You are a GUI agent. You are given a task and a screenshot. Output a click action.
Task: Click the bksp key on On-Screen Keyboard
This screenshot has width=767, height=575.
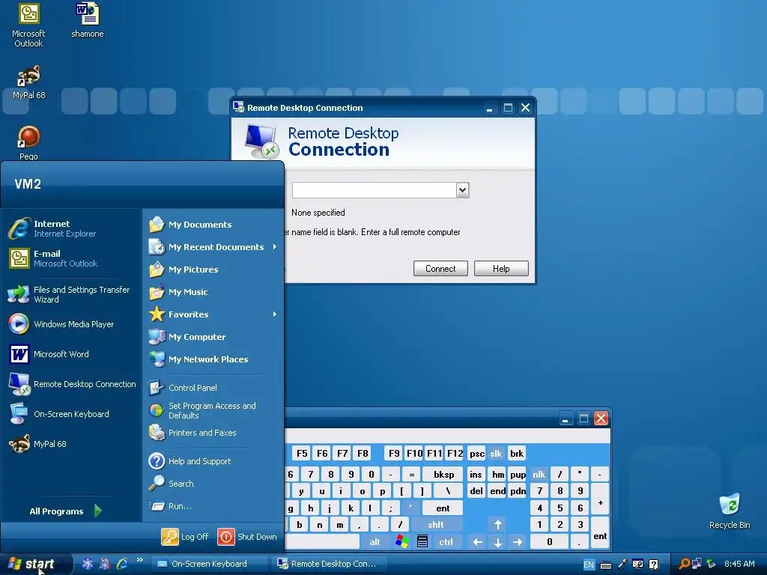coord(443,474)
